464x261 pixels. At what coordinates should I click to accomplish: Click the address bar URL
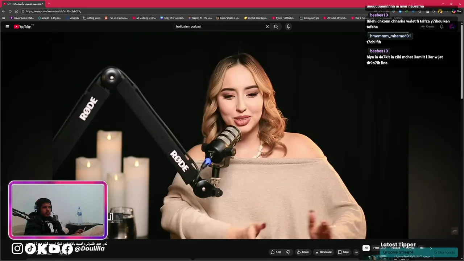pyautogui.click(x=54, y=11)
